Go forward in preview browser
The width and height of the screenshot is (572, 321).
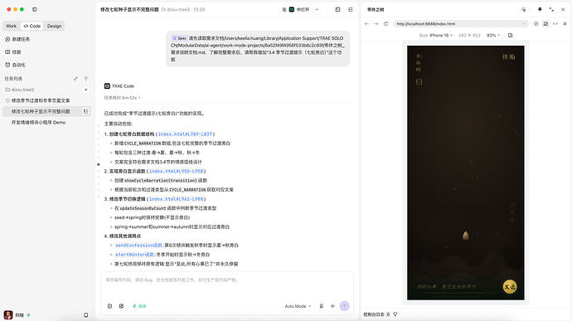pyautogui.click(x=376, y=24)
